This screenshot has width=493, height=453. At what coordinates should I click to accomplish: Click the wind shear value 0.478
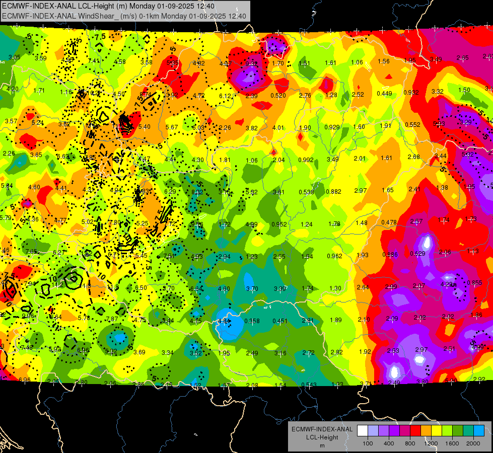point(389,222)
